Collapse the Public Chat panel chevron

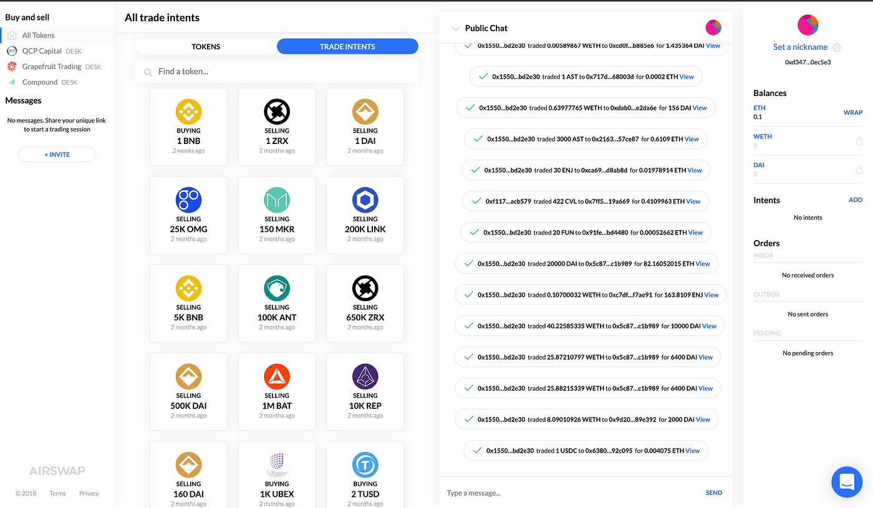pyautogui.click(x=455, y=29)
